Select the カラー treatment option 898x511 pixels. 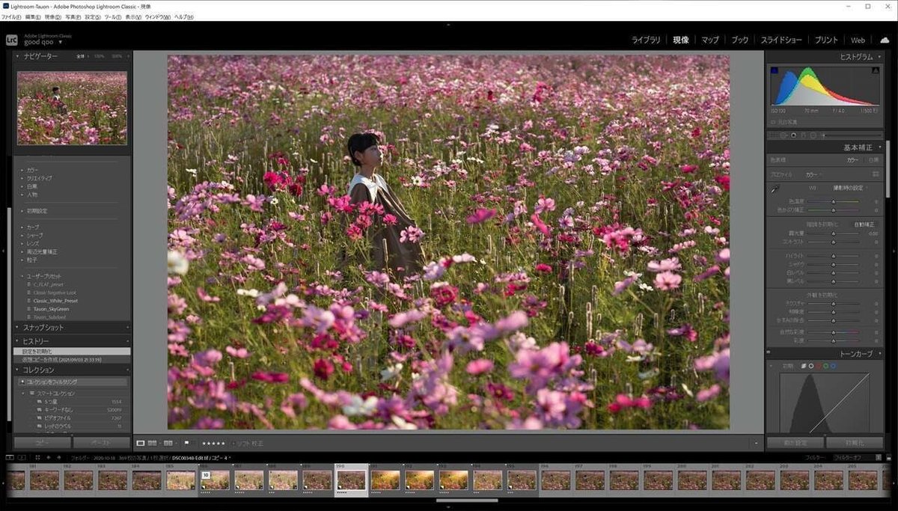pos(853,159)
